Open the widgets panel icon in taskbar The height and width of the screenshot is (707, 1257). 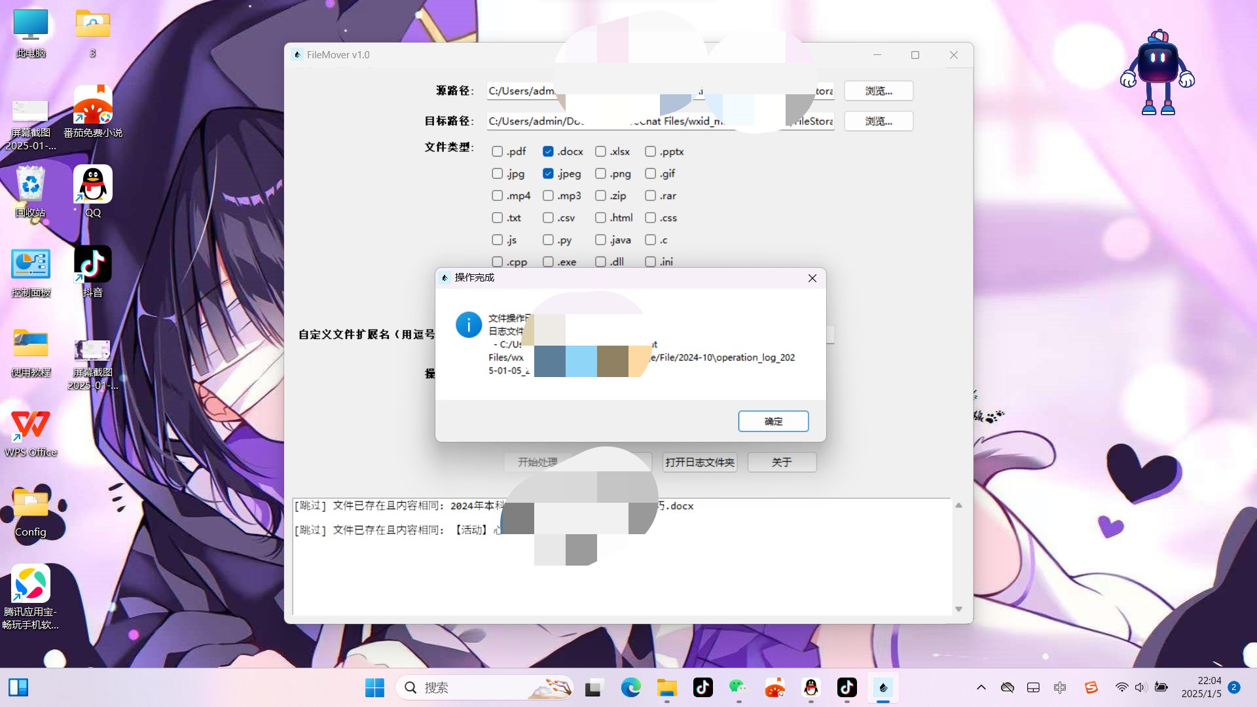pyautogui.click(x=18, y=687)
